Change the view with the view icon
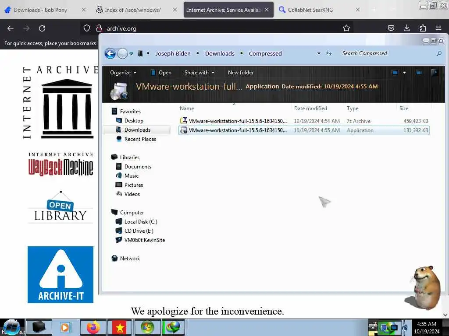The image size is (449, 336). coord(395,73)
